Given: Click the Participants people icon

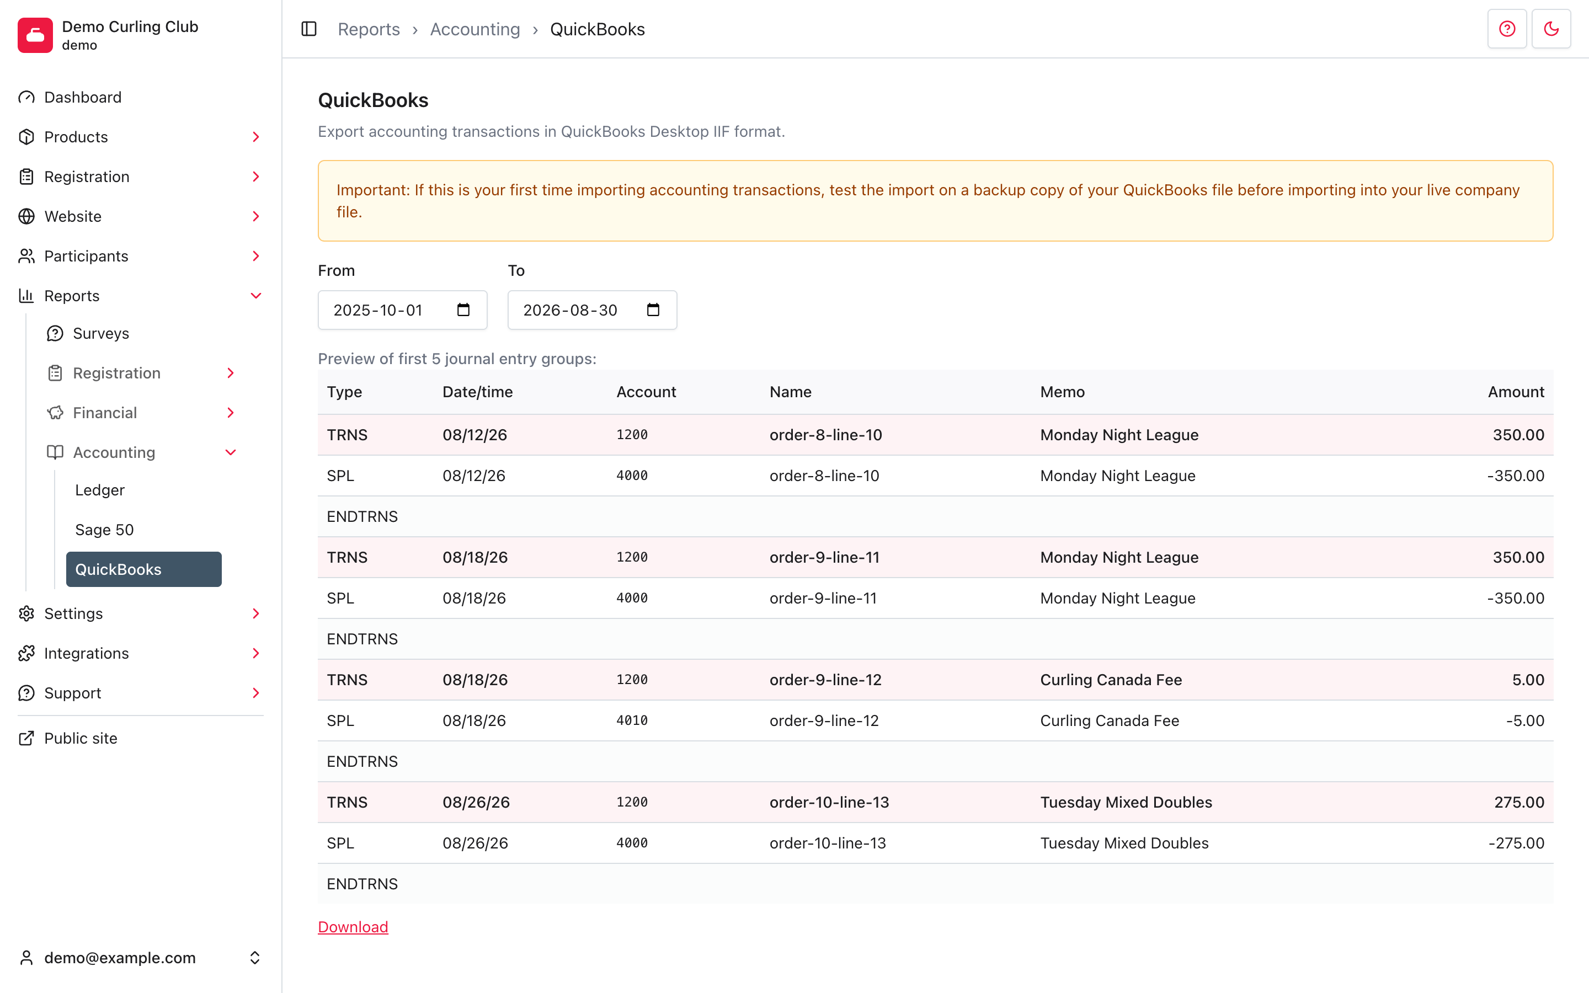Looking at the screenshot, I should (26, 256).
